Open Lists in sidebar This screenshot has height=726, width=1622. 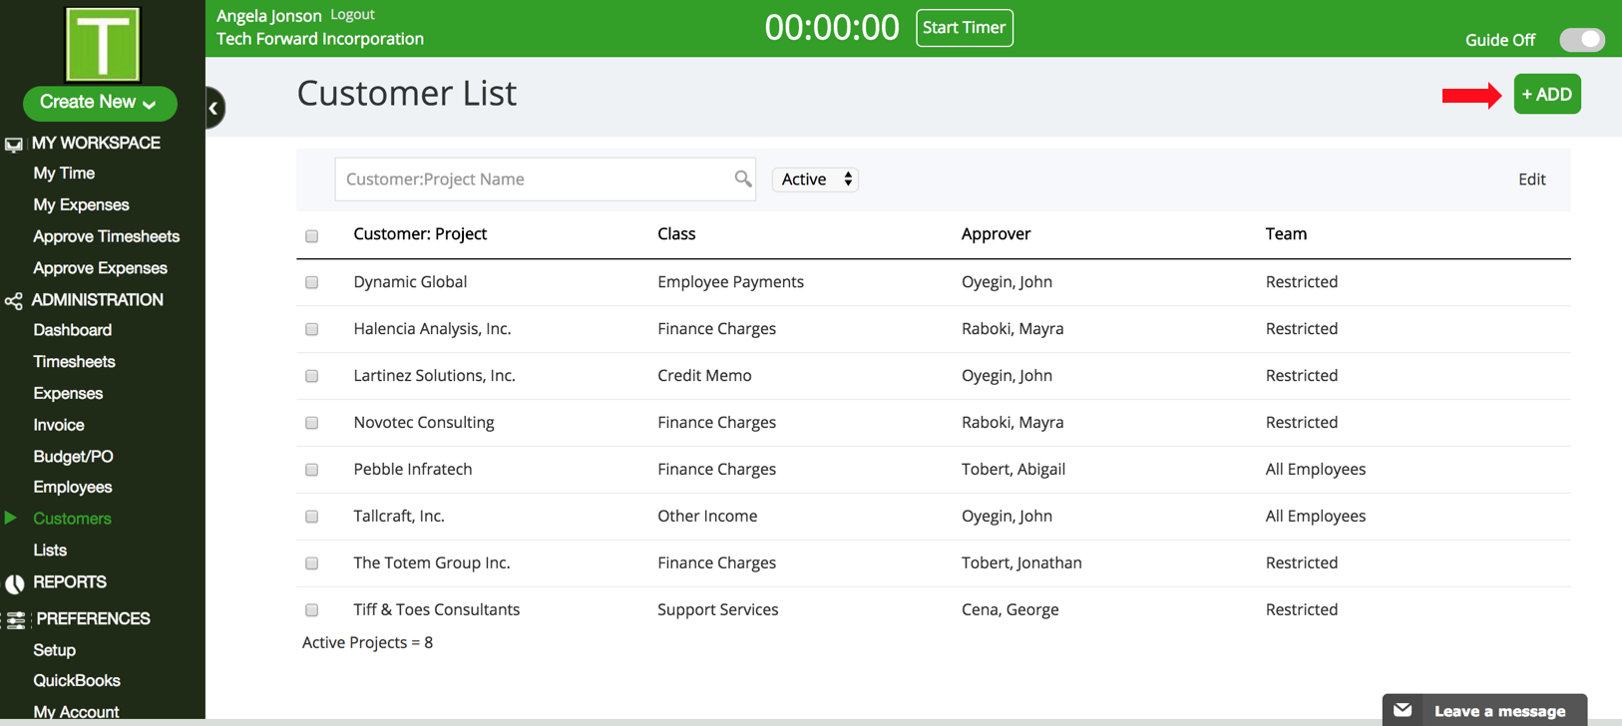pyautogui.click(x=50, y=550)
